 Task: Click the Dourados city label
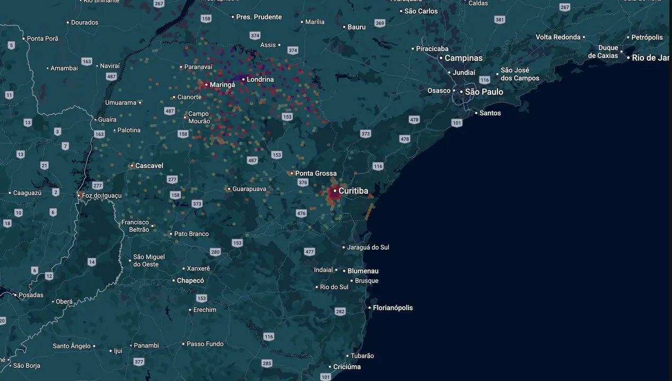[85, 23]
